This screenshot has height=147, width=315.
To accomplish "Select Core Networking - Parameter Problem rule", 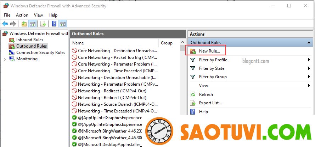I will coord(117,64).
